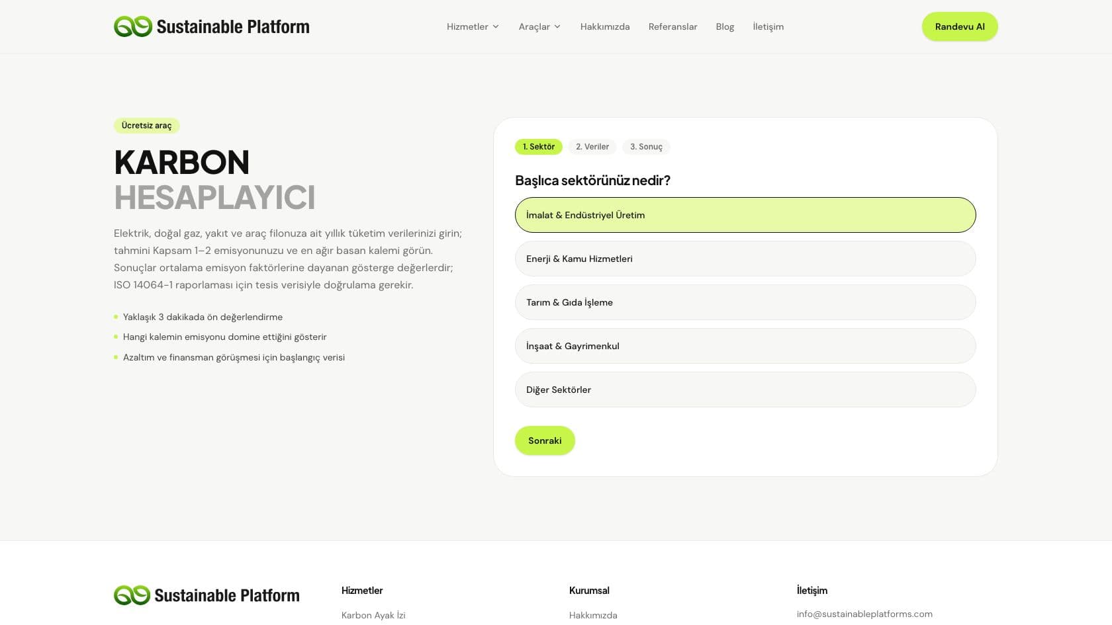Image resolution: width=1112 pixels, height=625 pixels.
Task: Click 'Hangi kalemin emisyonu domine ettiğini gösterir'
Action: pos(224,337)
